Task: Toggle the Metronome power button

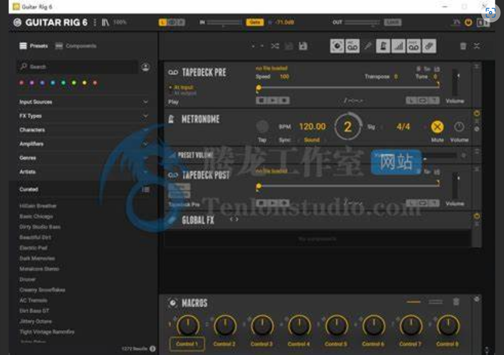Action: coord(477,113)
